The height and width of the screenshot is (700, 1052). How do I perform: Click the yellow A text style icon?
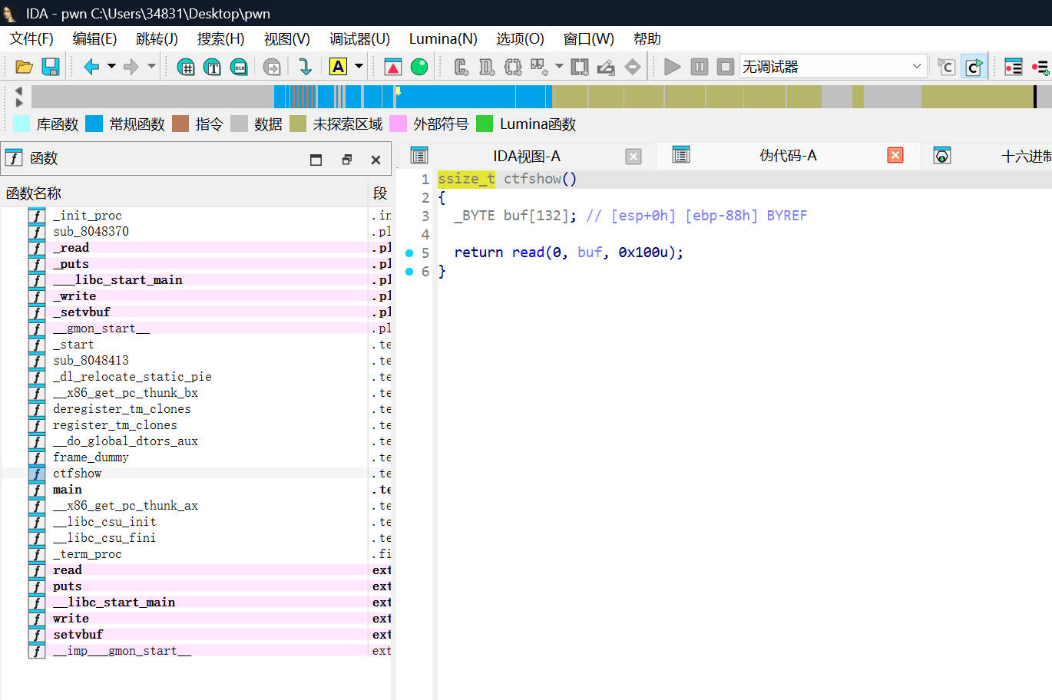tap(338, 67)
